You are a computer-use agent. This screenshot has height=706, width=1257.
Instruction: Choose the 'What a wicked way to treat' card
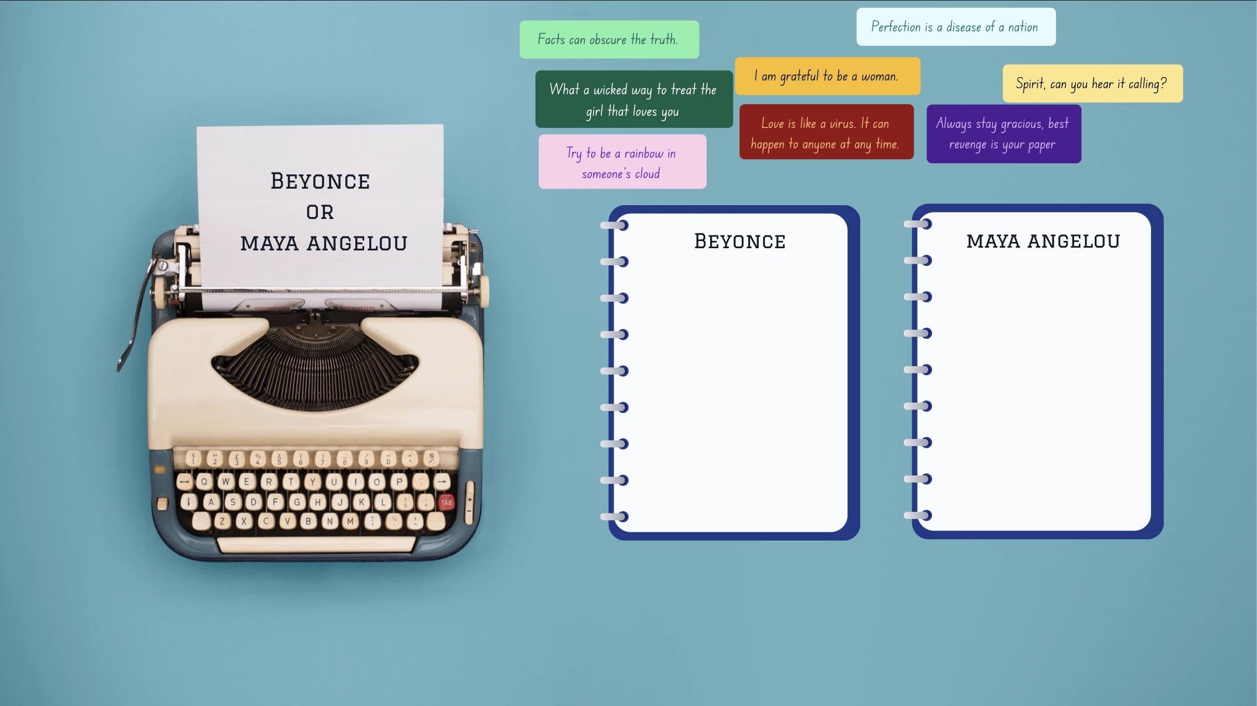click(634, 99)
